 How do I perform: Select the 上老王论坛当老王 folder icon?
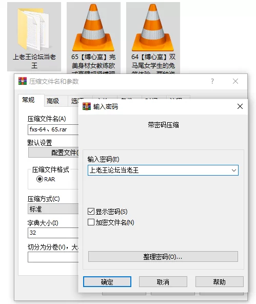[x=34, y=29]
